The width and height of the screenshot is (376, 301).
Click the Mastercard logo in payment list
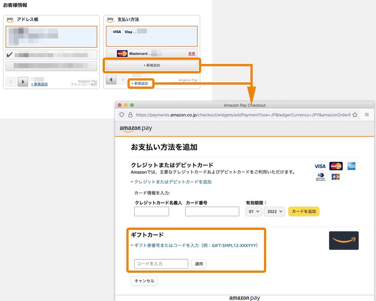(122, 53)
